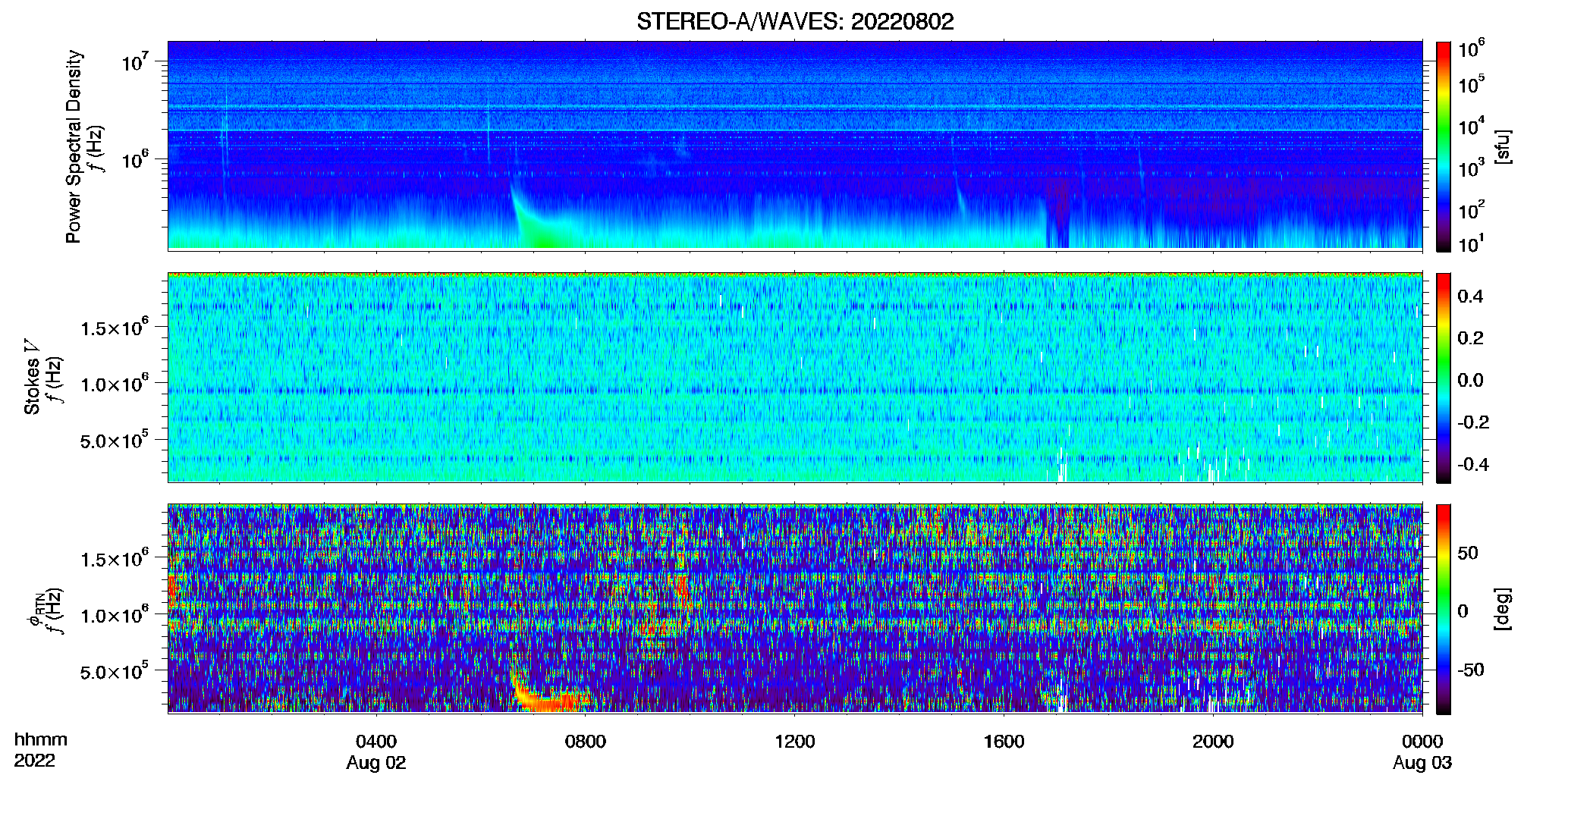Click the 0.4 value on Stokes color scale
Viewport: 1590px width, 819px height.
pyautogui.click(x=1470, y=297)
